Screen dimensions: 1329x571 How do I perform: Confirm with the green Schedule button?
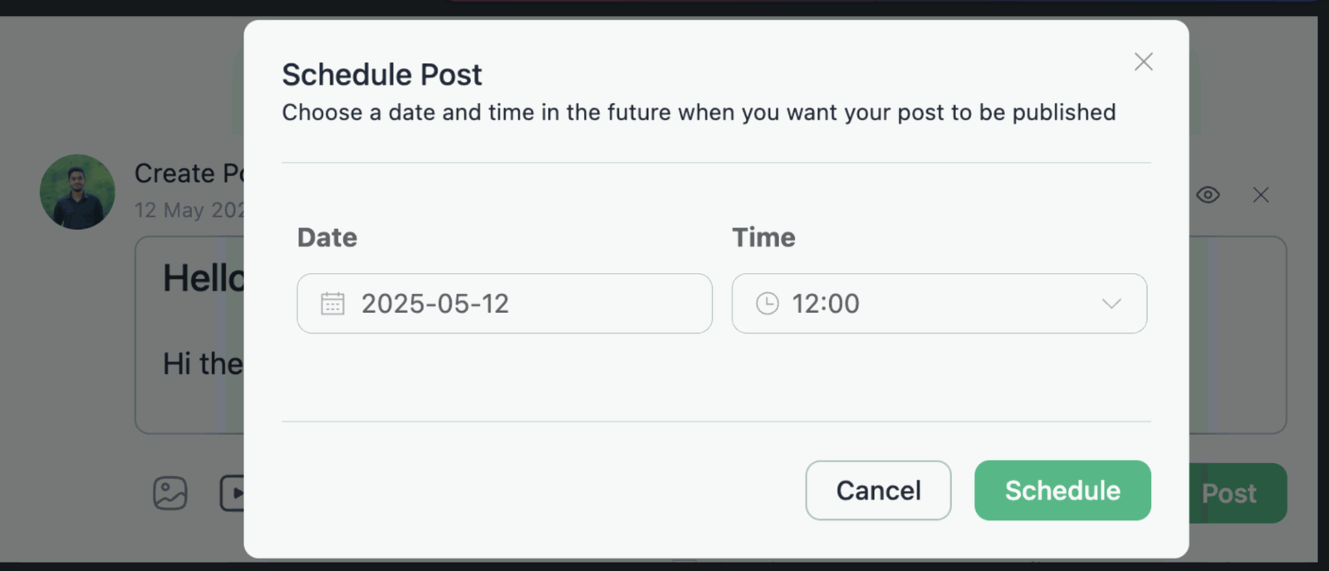click(x=1062, y=490)
